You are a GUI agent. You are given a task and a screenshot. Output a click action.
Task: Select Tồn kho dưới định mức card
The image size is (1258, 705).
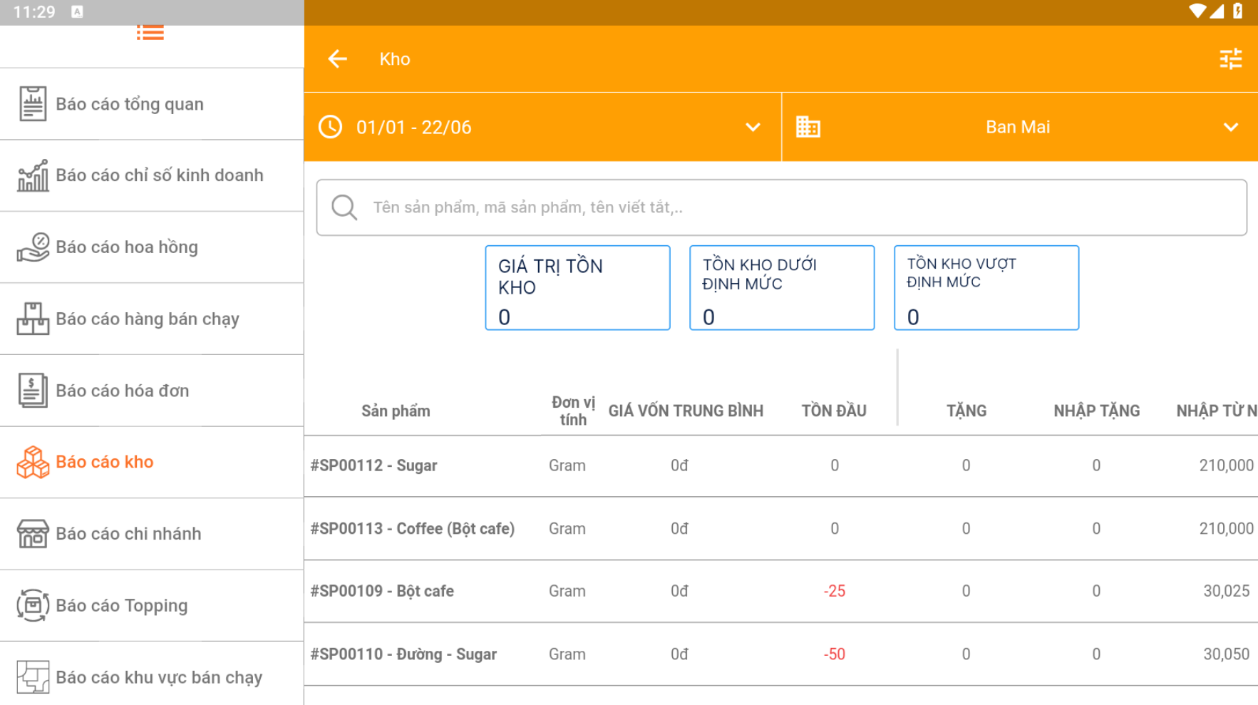(781, 288)
